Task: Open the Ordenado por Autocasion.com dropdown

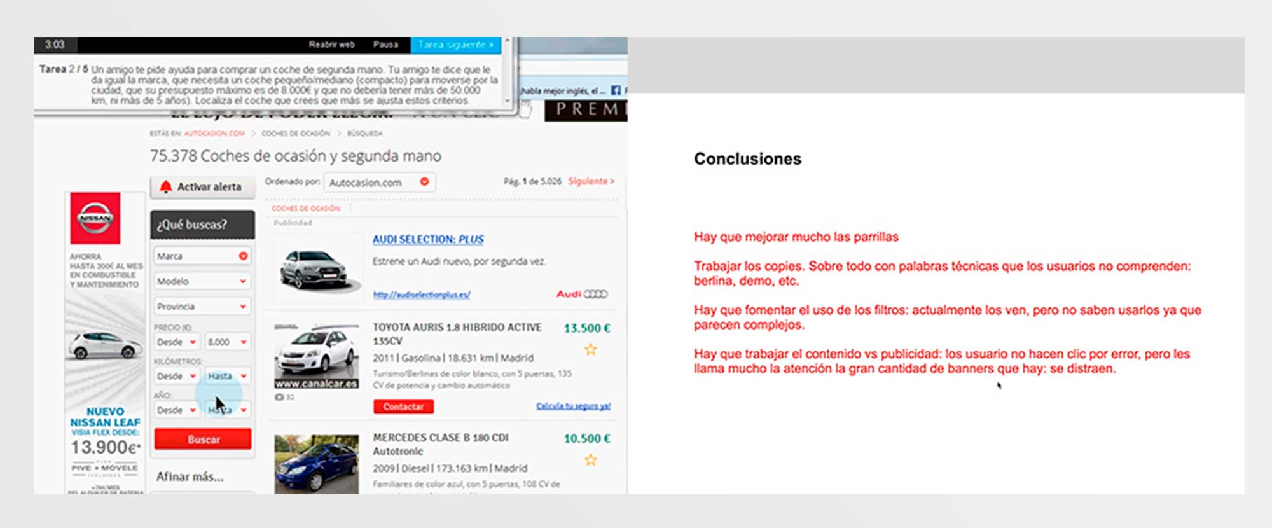Action: coord(380,183)
